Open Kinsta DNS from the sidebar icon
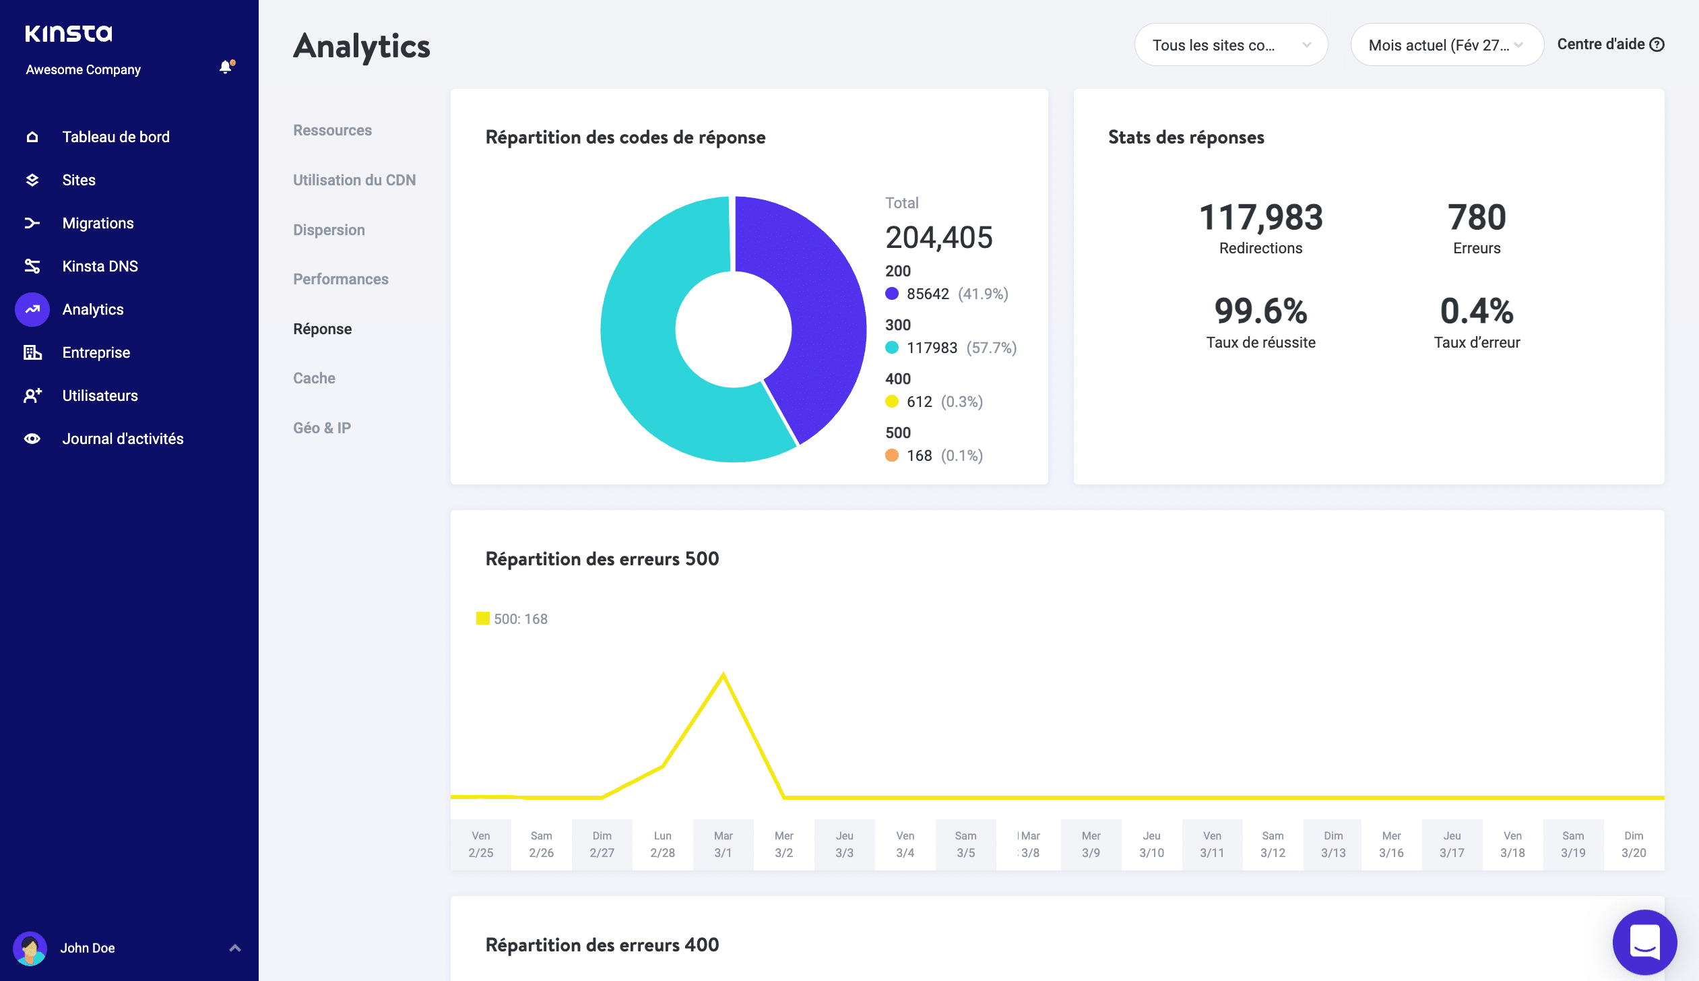This screenshot has width=1699, height=981. tap(32, 265)
